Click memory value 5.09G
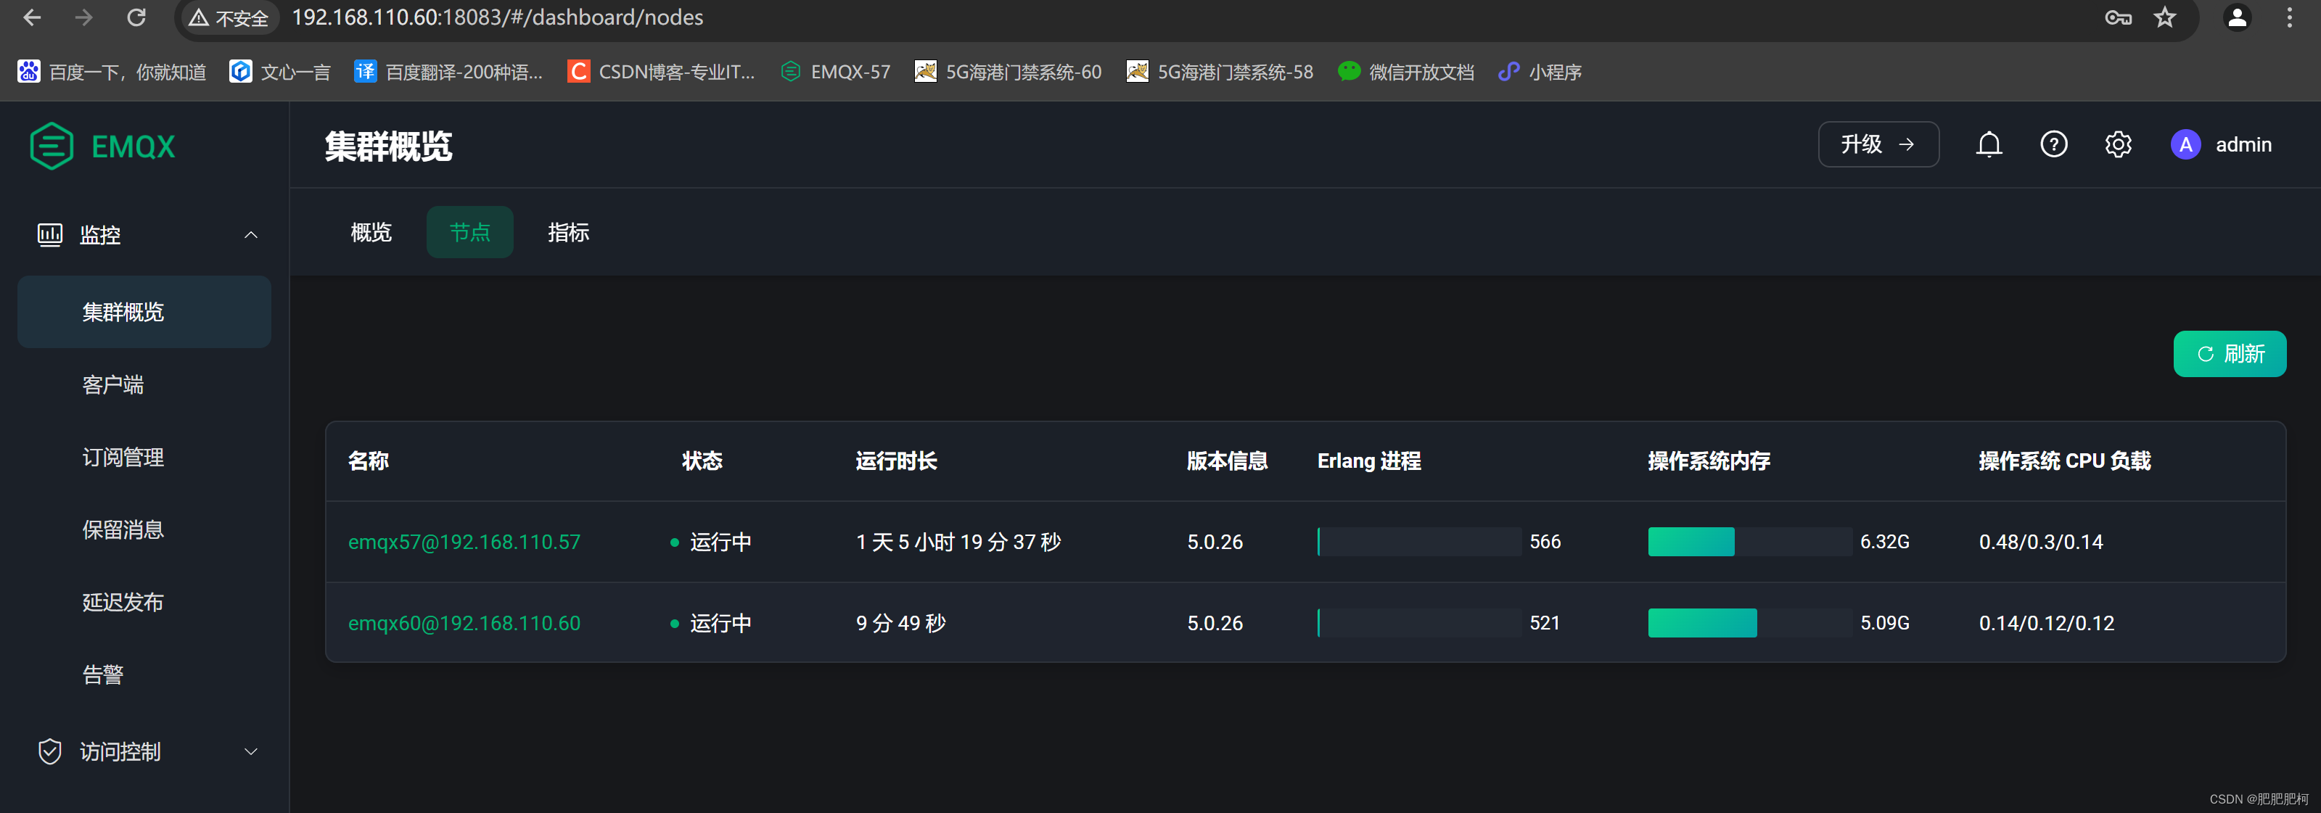 1885,623
